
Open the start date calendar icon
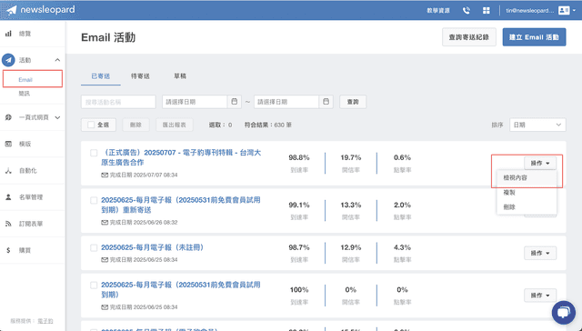tap(235, 101)
